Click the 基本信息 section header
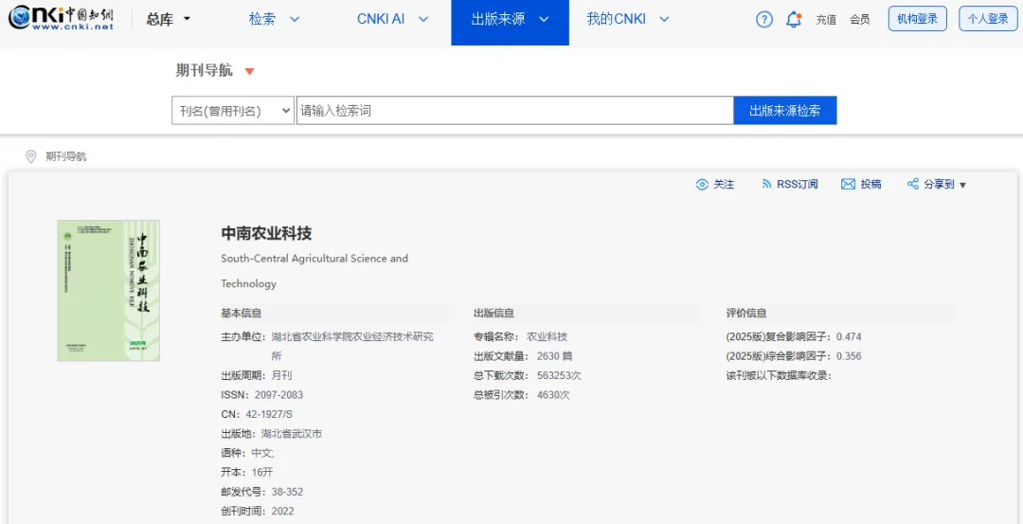Image resolution: width=1023 pixels, height=524 pixels. [242, 314]
